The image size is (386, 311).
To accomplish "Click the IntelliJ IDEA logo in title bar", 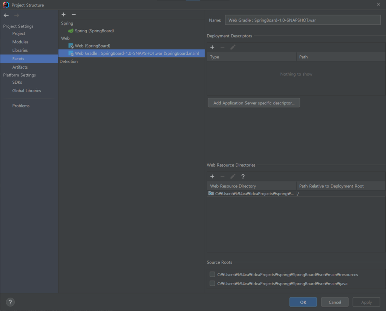I will (6, 5).
